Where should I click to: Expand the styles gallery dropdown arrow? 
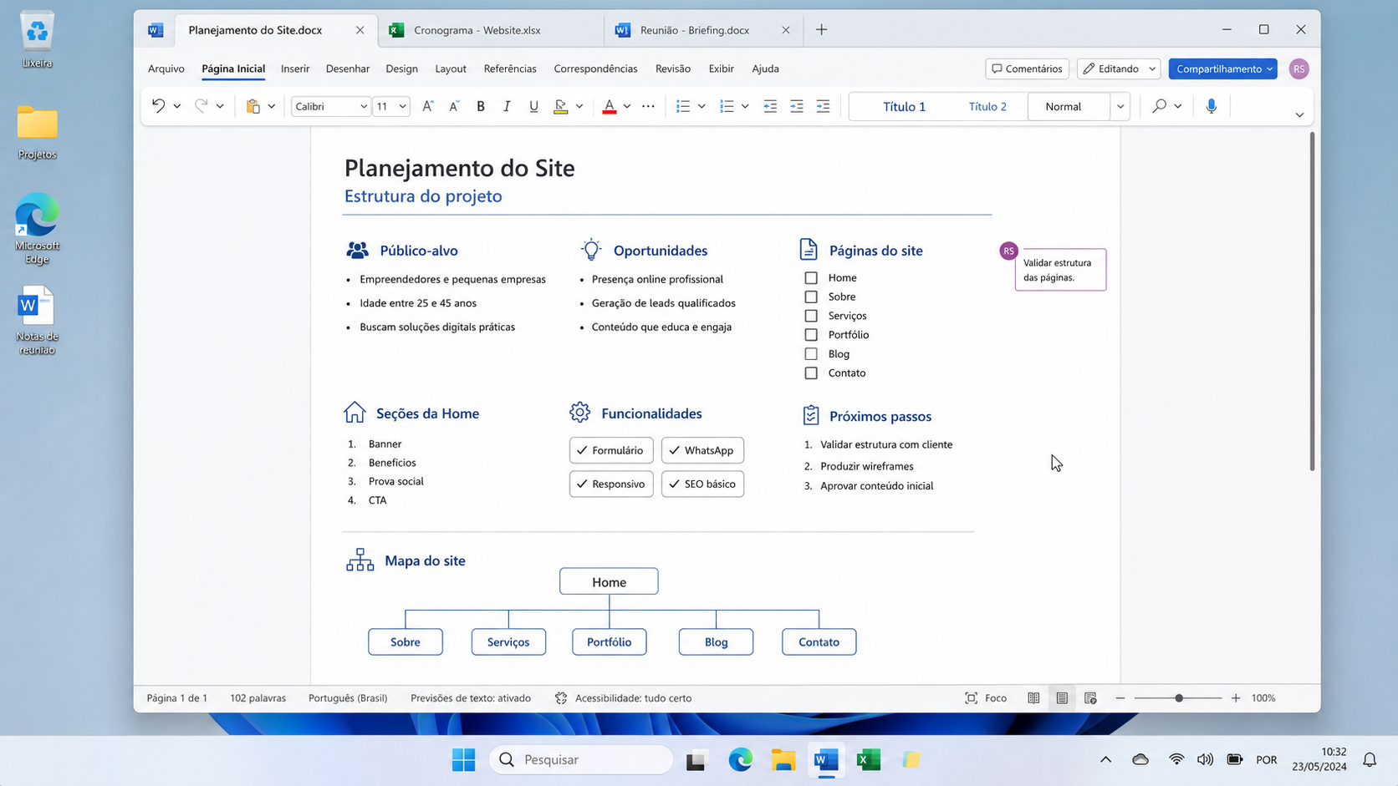[1120, 106]
